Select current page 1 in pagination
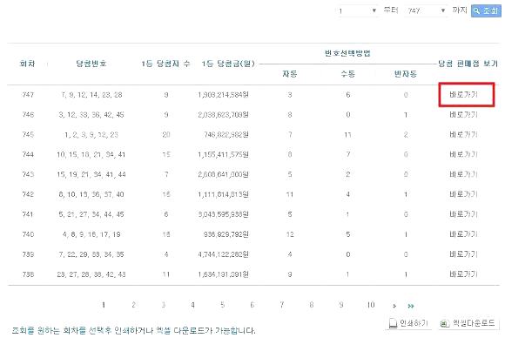The height and width of the screenshot is (338, 505). pos(104,305)
